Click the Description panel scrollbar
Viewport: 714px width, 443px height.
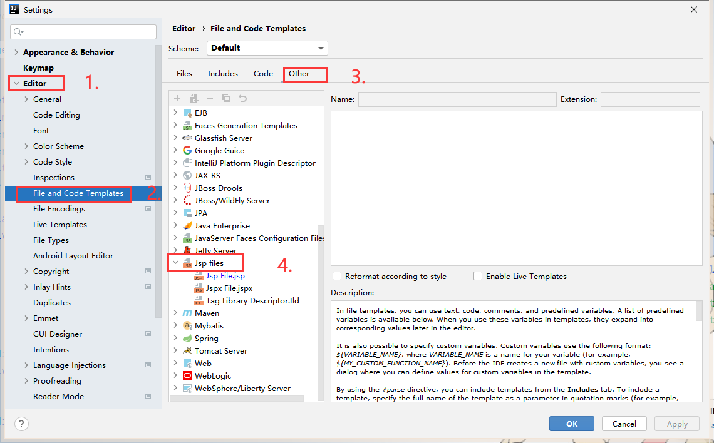pyautogui.click(x=699, y=311)
